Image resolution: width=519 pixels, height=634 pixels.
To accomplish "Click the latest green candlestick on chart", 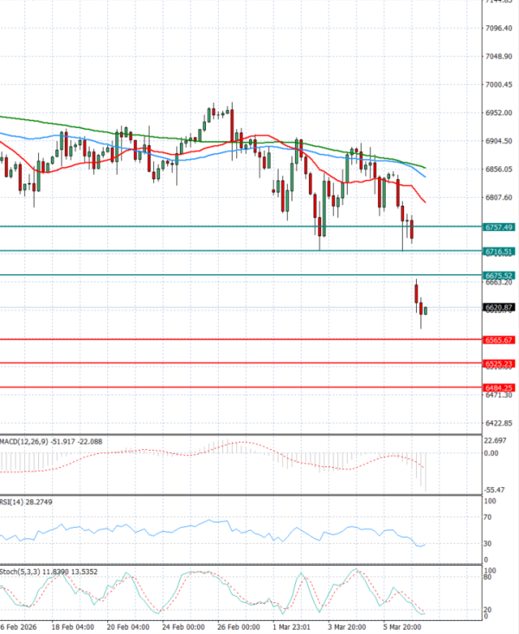I will (426, 311).
